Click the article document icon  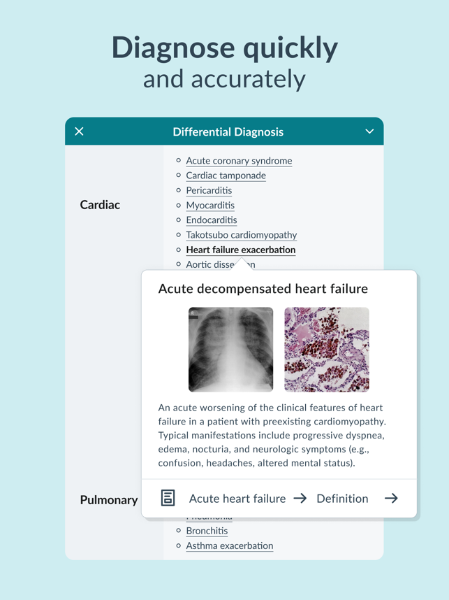pyautogui.click(x=168, y=498)
